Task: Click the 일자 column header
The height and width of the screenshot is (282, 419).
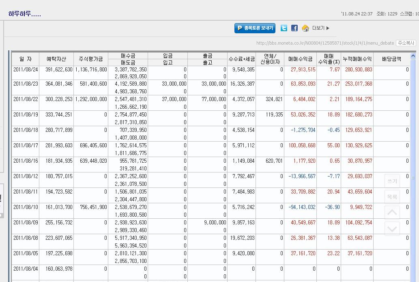Action: tap(25, 59)
